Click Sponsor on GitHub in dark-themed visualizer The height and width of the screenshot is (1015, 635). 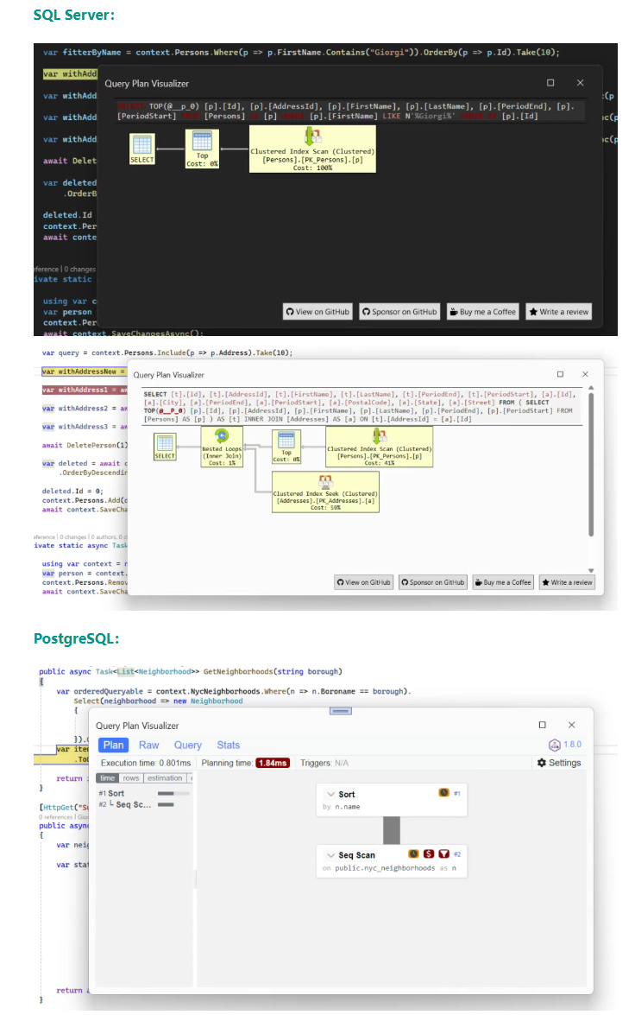[x=399, y=311]
